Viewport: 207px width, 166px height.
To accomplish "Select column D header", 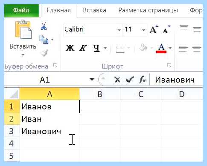I will click(x=182, y=94).
